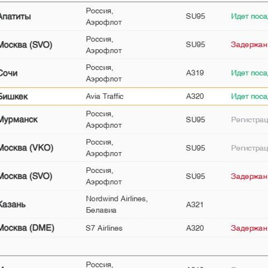Click the Мурманск destination name
The image size is (268, 268).
[19, 120]
